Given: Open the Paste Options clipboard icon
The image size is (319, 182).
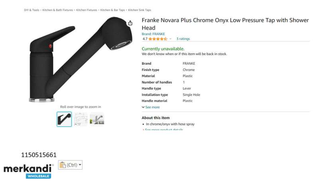Looking at the screenshot, I should pos(63,165).
